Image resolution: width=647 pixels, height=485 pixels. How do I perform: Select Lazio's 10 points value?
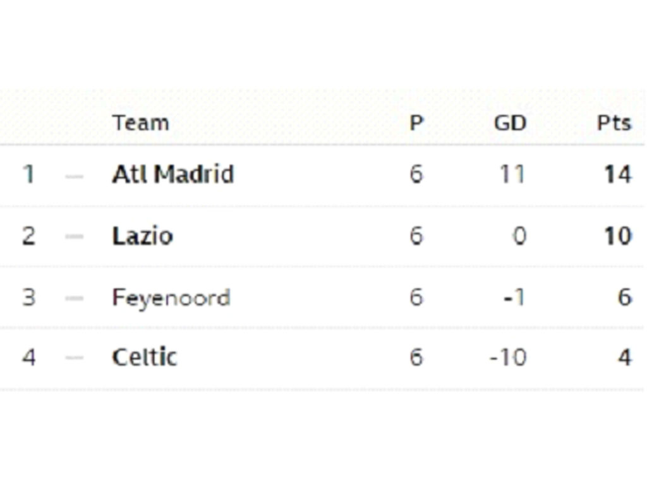coord(617,236)
